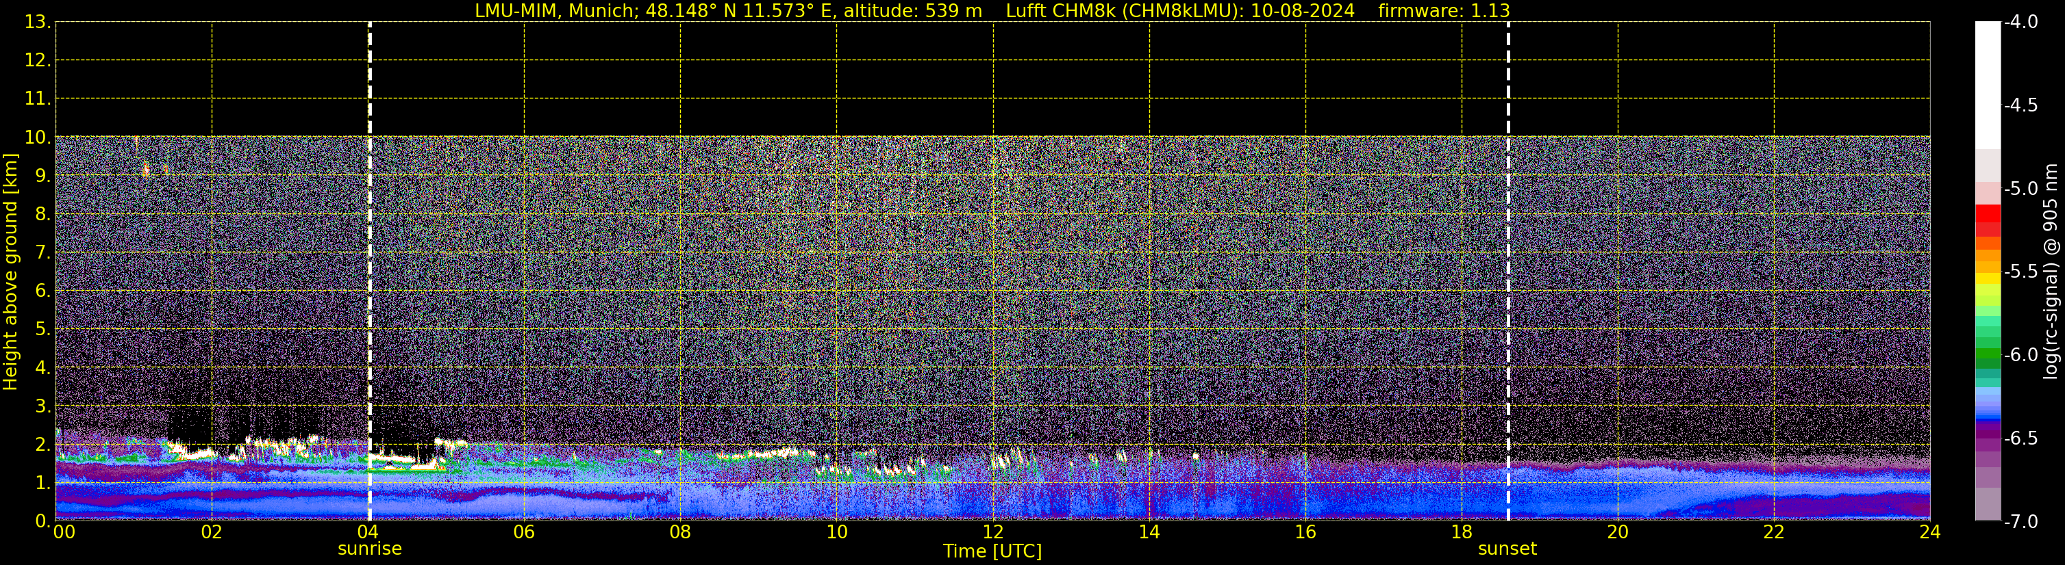2065x565 pixels.
Task: Click the 'sunrise' label below the axis
Action: 370,549
